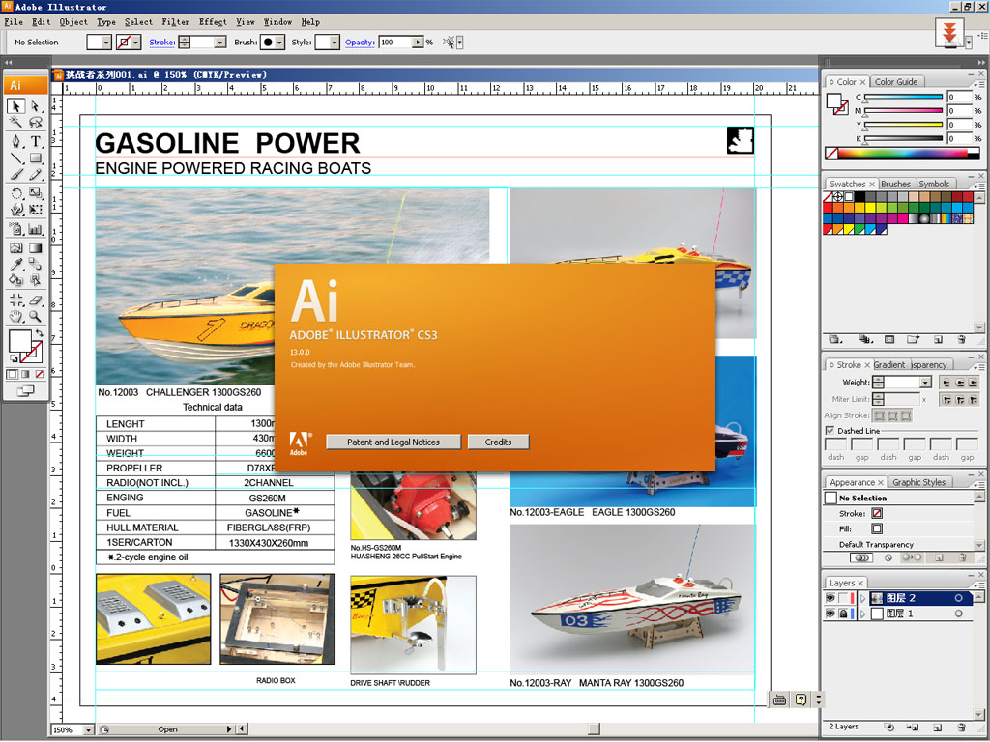This screenshot has height=742, width=990.
Task: Toggle visibility eye of layer 图层 2
Action: pyautogui.click(x=830, y=598)
